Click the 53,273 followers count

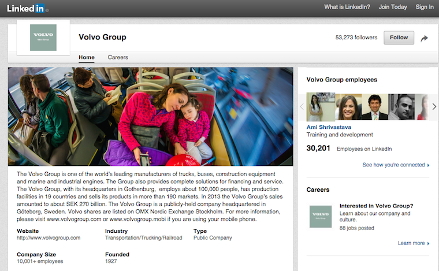(356, 38)
